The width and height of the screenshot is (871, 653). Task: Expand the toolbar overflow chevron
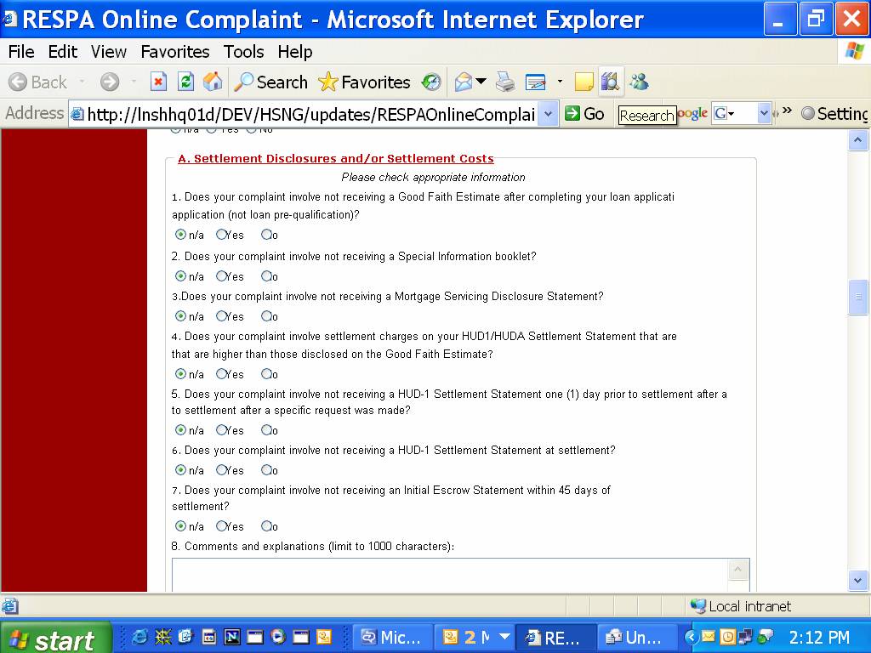(x=787, y=111)
